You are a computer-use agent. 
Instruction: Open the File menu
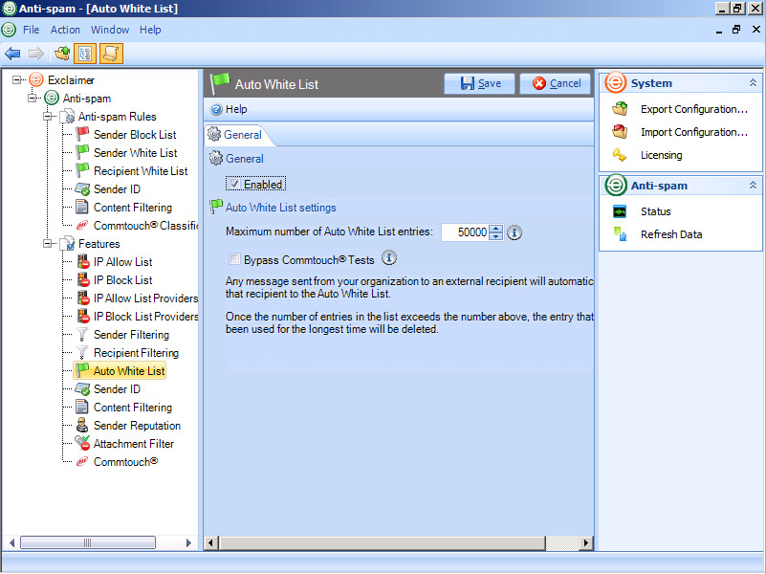pos(31,30)
